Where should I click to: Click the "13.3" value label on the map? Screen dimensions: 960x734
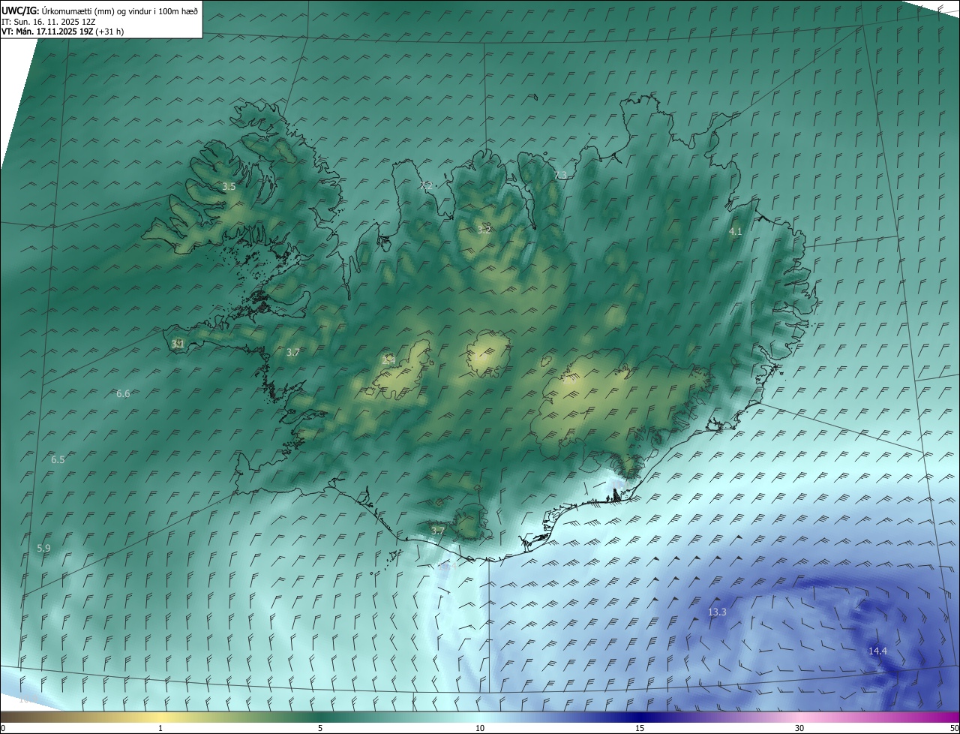718,612
